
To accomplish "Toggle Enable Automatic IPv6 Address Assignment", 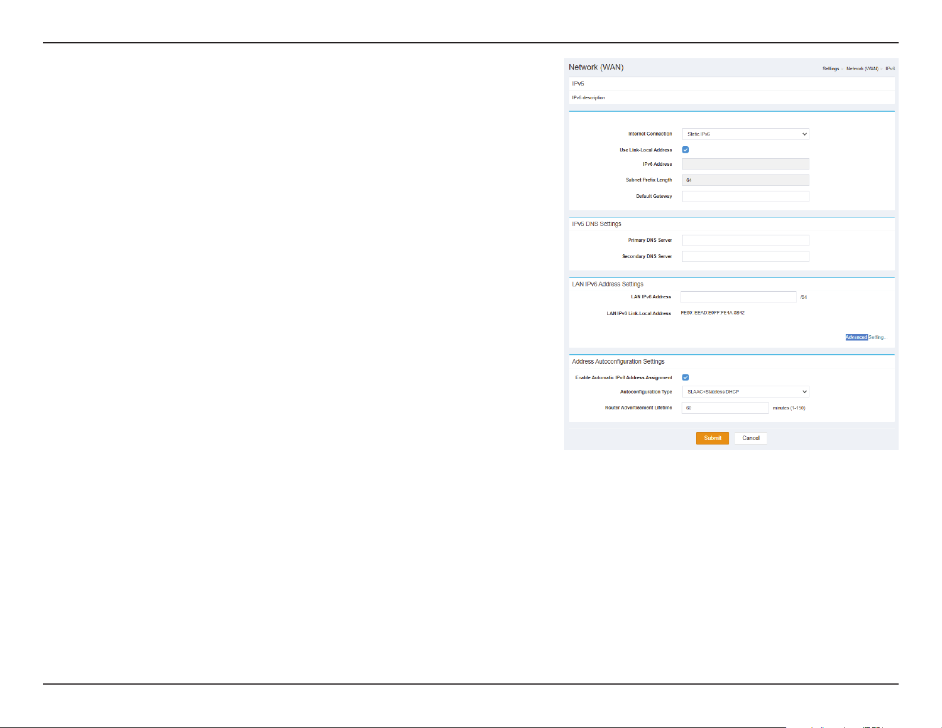I will (x=685, y=377).
